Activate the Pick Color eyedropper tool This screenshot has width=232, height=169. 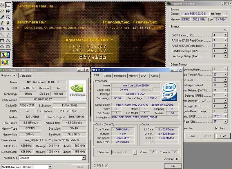pyautogui.click(x=2, y=17)
